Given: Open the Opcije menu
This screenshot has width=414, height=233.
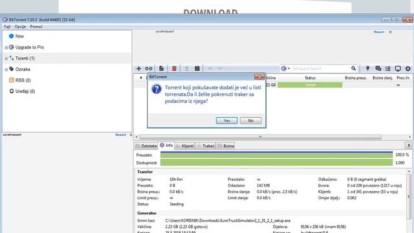Looking at the screenshot, I should 20,27.
